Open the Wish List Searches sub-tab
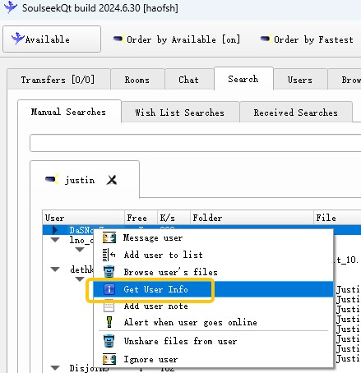The image size is (361, 373). click(x=180, y=113)
